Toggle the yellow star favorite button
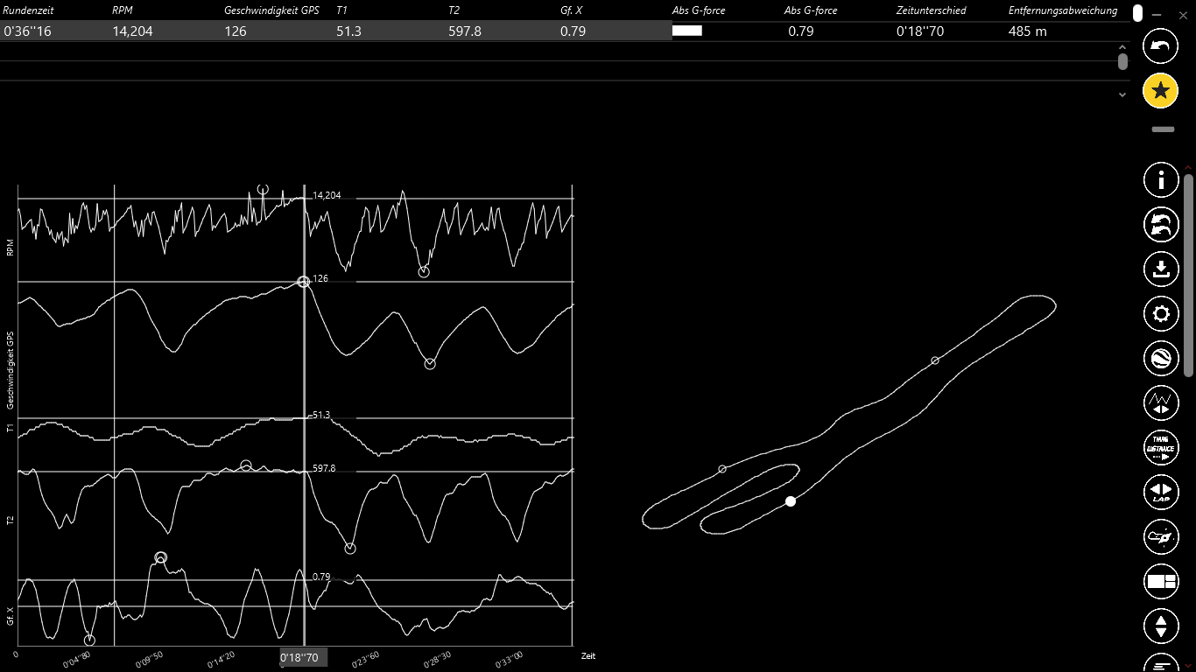Viewport: 1196px width, 672px height. [x=1160, y=90]
